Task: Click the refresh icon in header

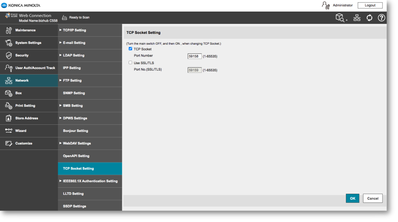Action: pyautogui.click(x=369, y=18)
